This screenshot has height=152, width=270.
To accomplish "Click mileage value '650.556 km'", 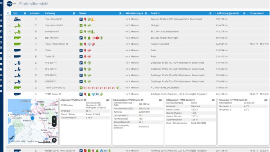I will [222, 38].
